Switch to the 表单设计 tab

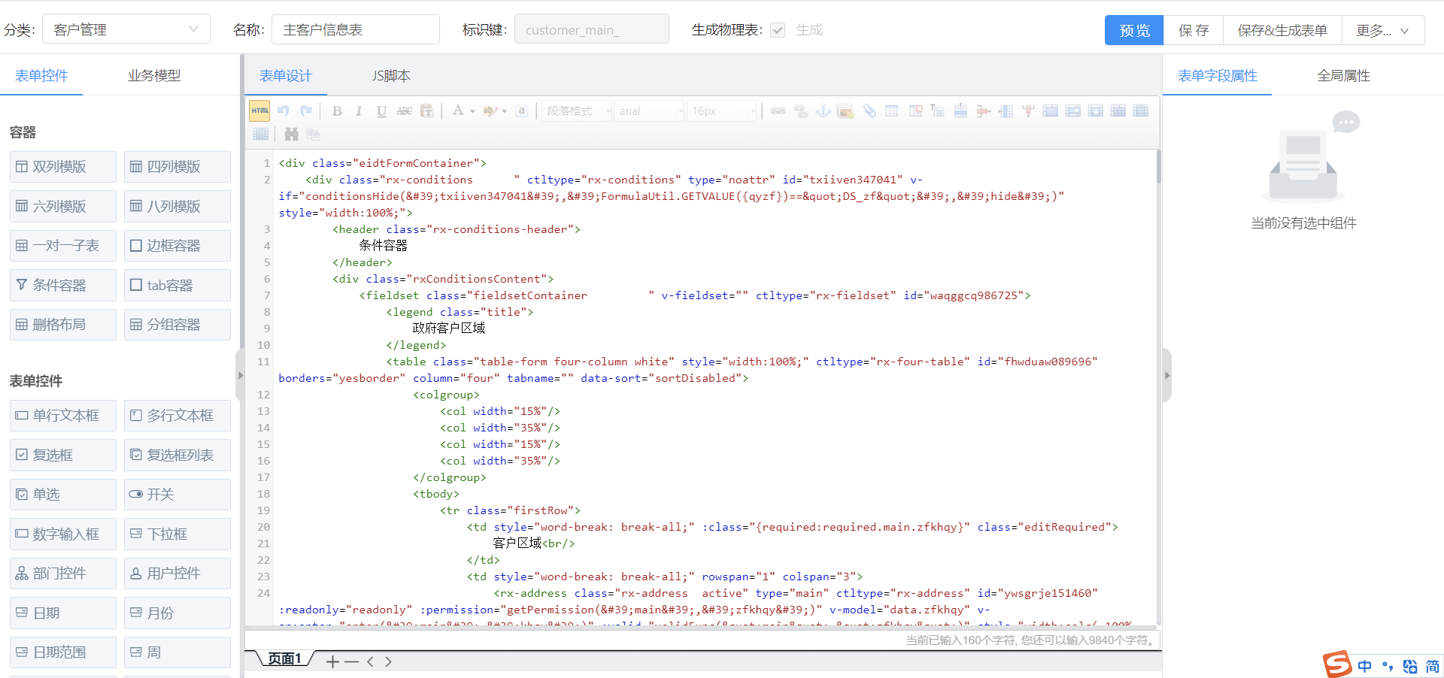click(x=286, y=76)
